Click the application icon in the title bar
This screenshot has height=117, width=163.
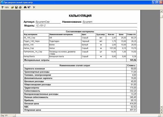[x=2, y=2]
